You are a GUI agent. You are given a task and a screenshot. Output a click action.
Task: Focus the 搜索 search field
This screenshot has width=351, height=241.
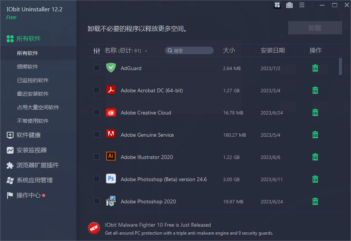[x=192, y=51]
